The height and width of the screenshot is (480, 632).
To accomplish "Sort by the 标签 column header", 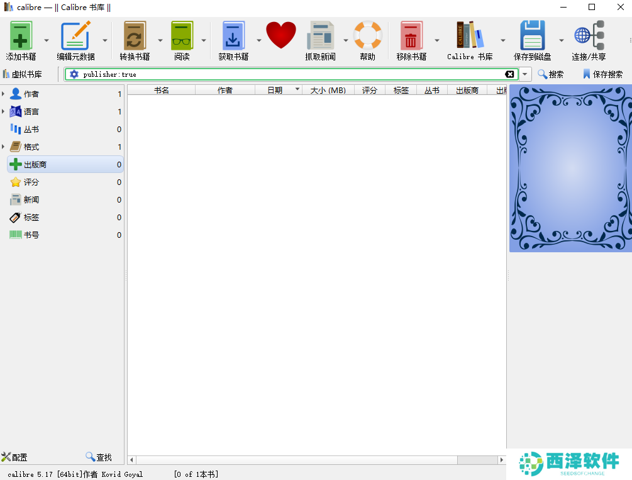I will click(401, 90).
